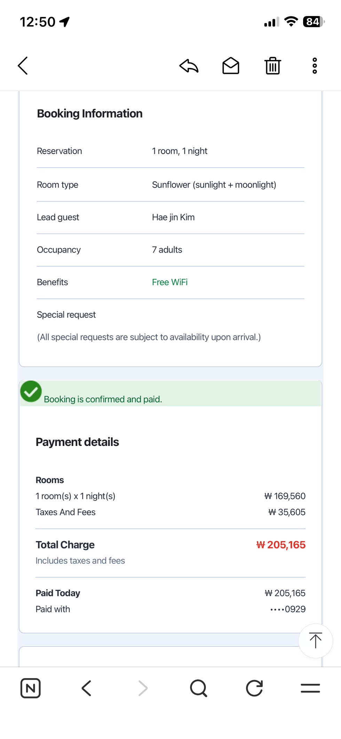This screenshot has width=341, height=739.
Task: Tap the Payment details heading
Action: (x=77, y=442)
